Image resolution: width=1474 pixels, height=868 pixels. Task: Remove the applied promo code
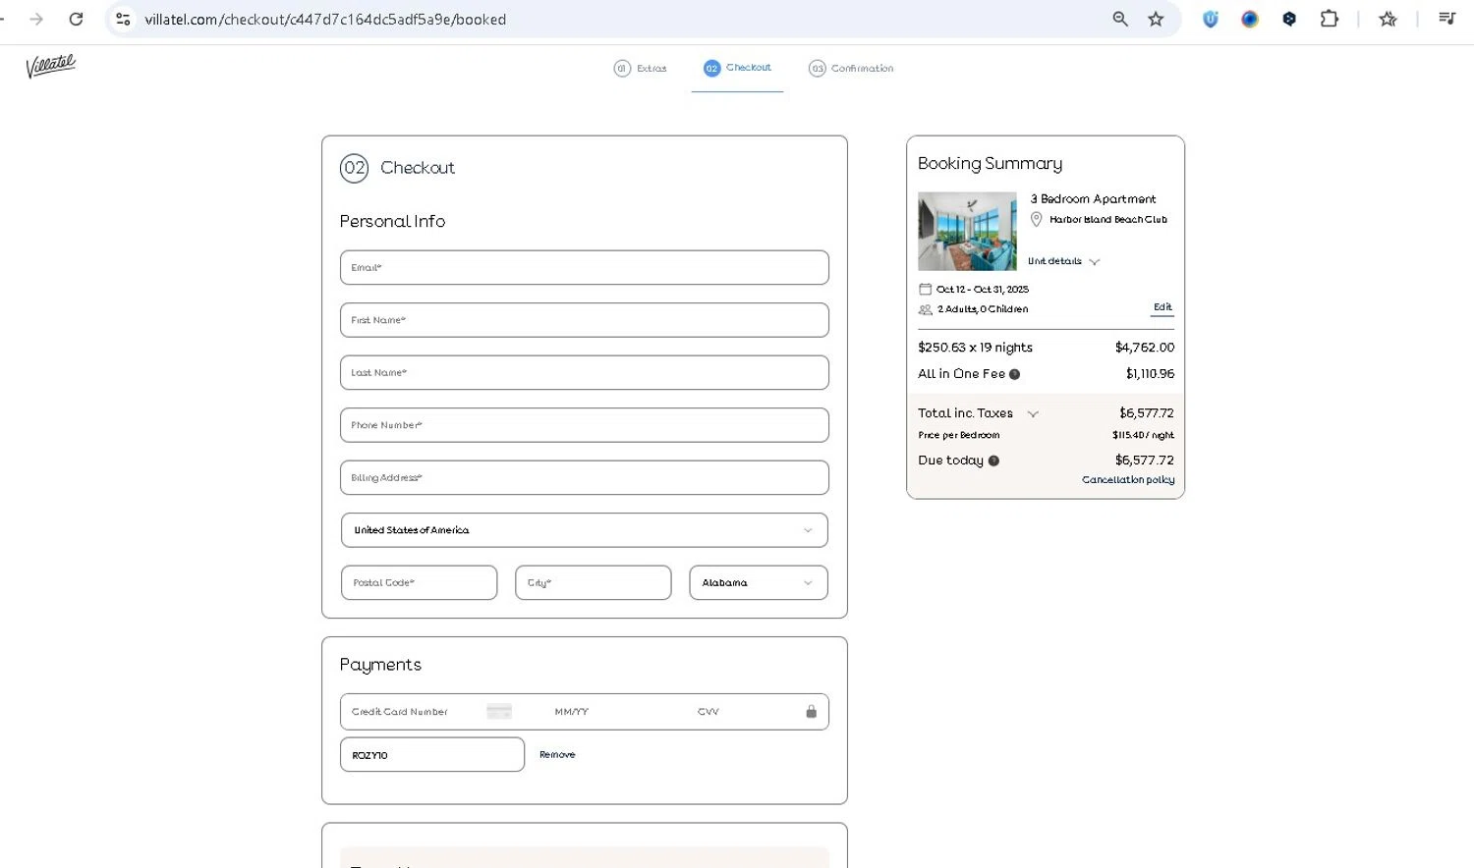(x=557, y=755)
